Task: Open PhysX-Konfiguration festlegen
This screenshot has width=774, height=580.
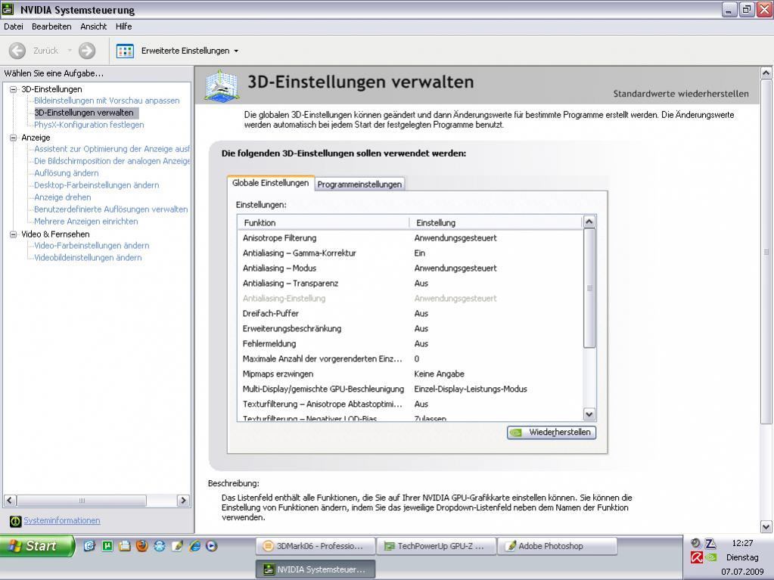Action: 89,125
